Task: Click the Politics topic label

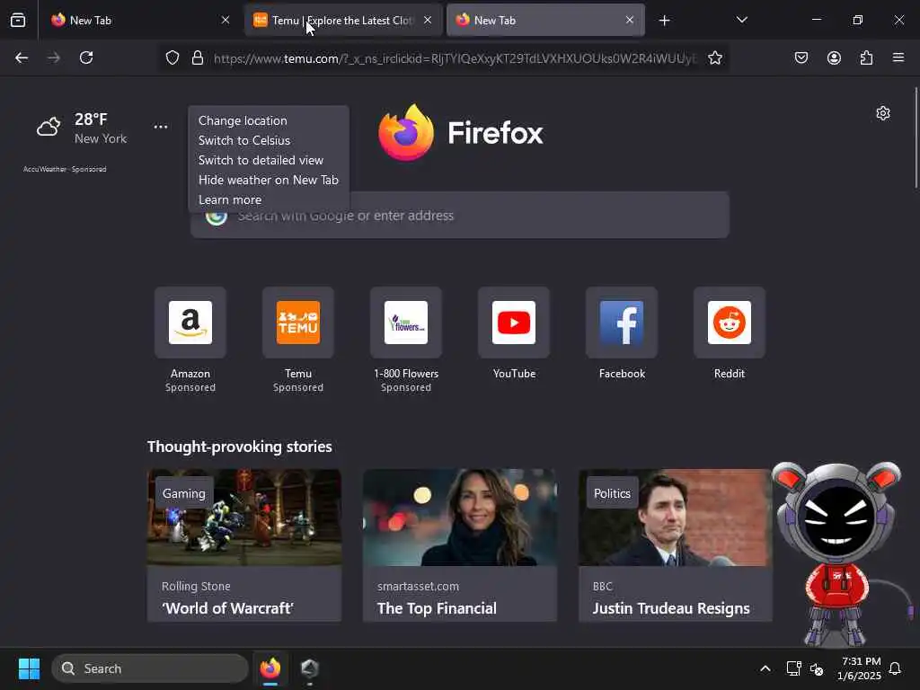Action: click(x=612, y=493)
